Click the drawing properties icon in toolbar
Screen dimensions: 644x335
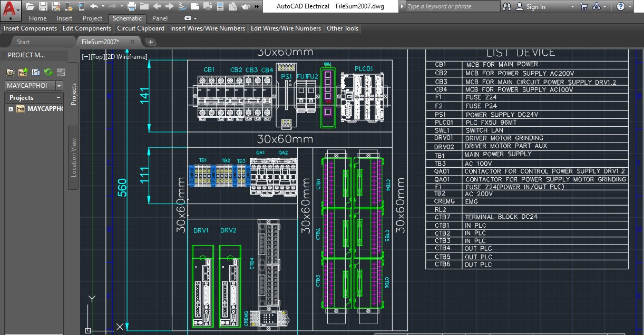click(220, 6)
